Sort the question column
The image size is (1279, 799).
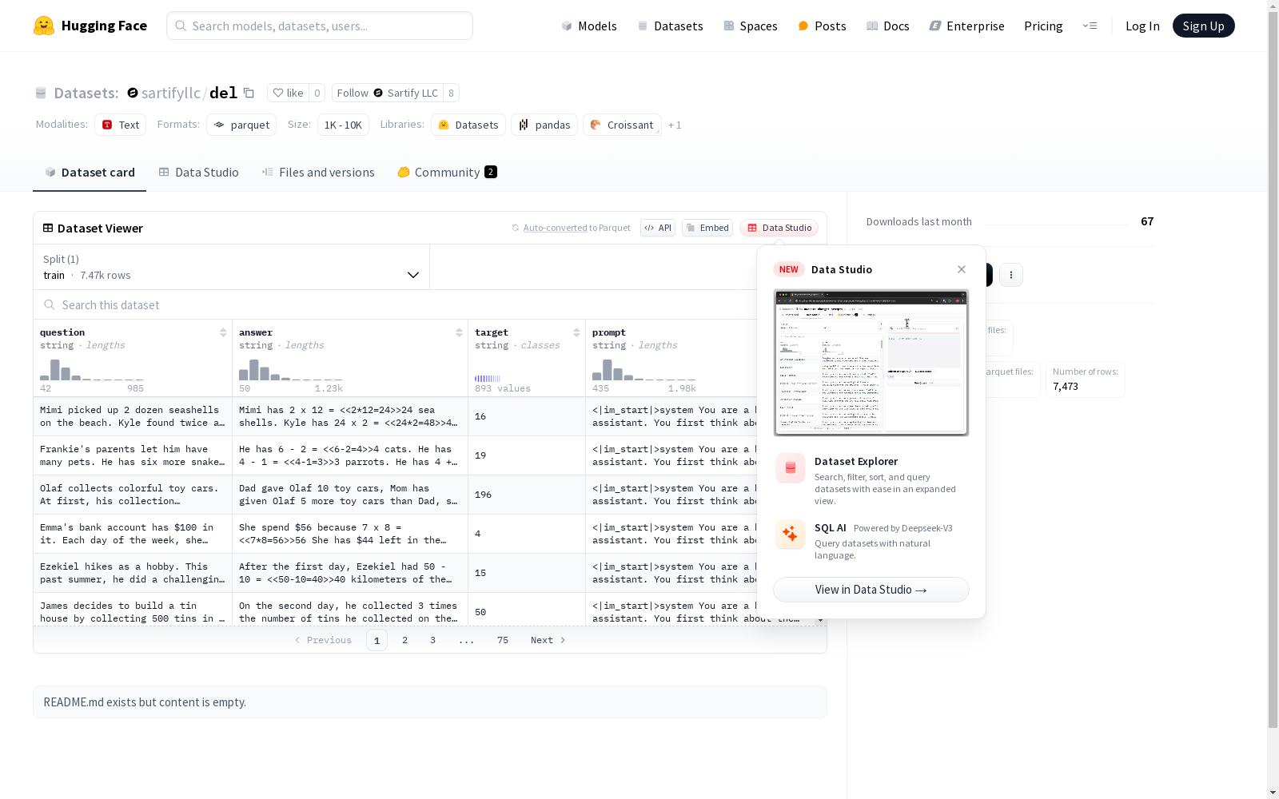point(223,332)
